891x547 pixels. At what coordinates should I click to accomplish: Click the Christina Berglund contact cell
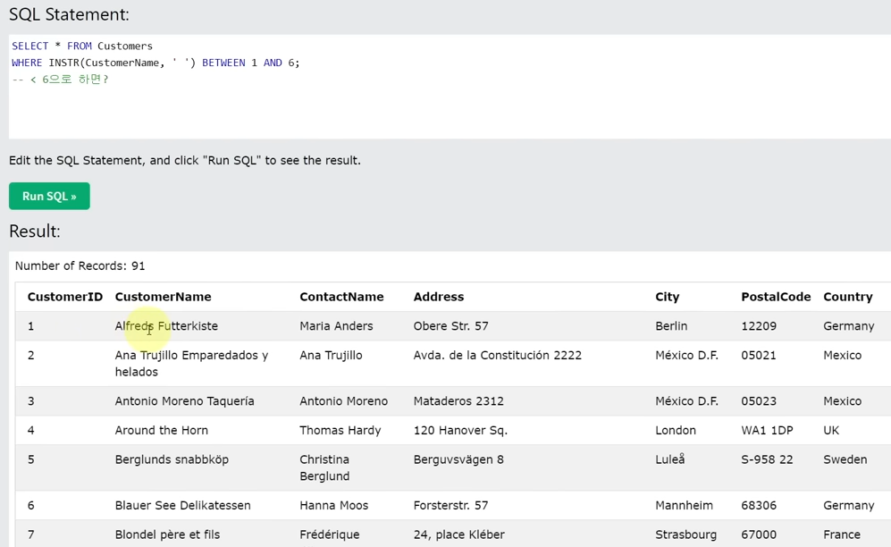pyautogui.click(x=324, y=467)
